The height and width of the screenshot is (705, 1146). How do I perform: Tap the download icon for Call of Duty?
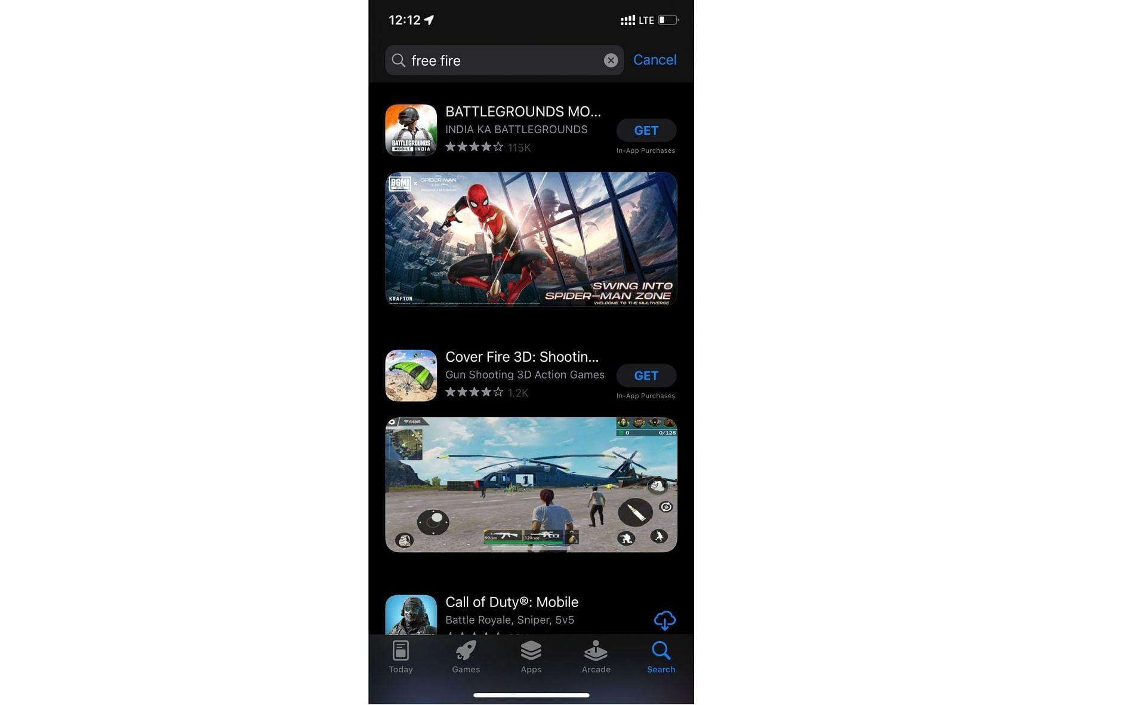664,620
